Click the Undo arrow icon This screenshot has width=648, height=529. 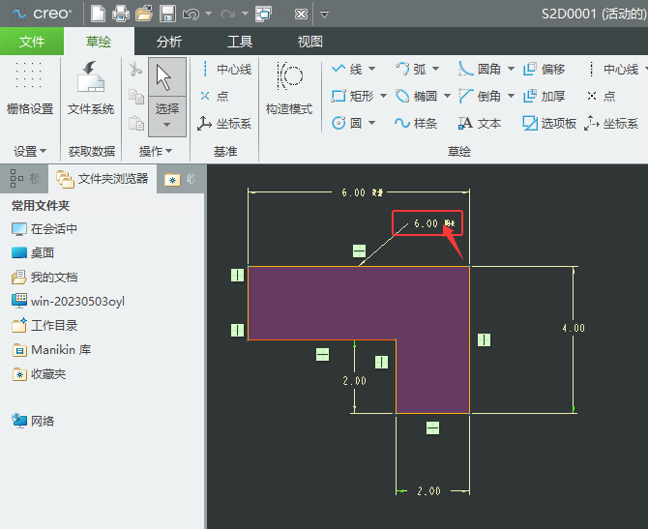[191, 15]
